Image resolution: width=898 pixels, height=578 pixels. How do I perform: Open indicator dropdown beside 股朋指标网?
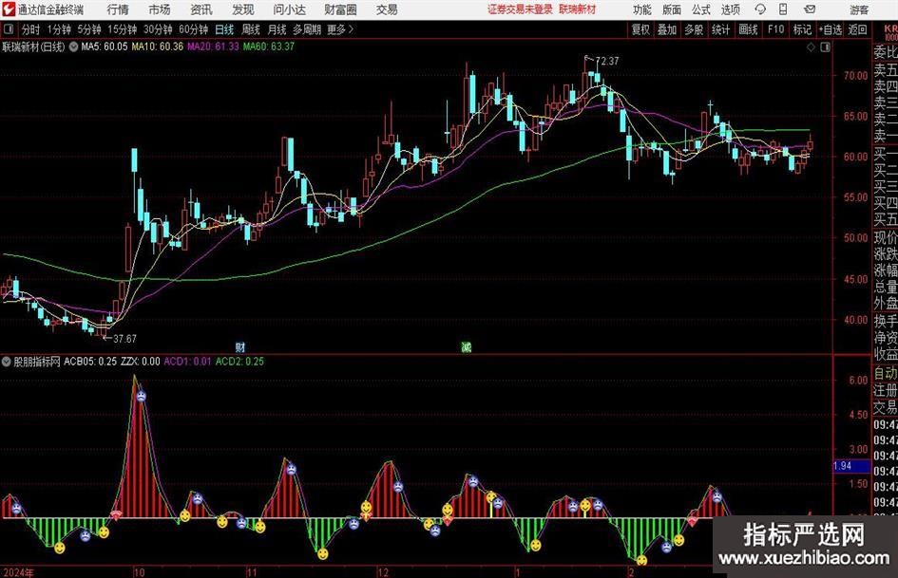pyautogui.click(x=7, y=362)
